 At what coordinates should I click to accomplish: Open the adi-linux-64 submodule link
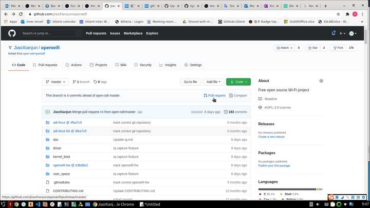69,131
